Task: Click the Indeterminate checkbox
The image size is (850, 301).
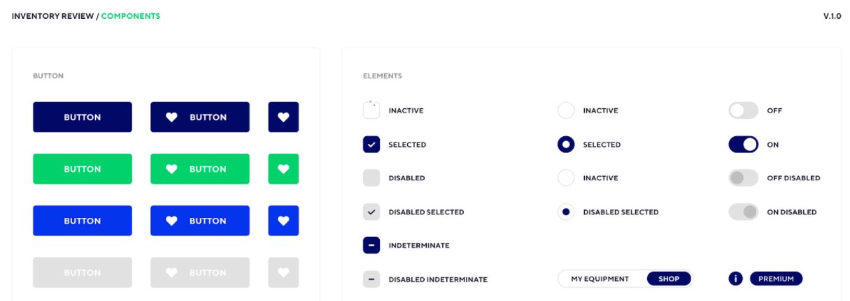Action: tap(371, 245)
